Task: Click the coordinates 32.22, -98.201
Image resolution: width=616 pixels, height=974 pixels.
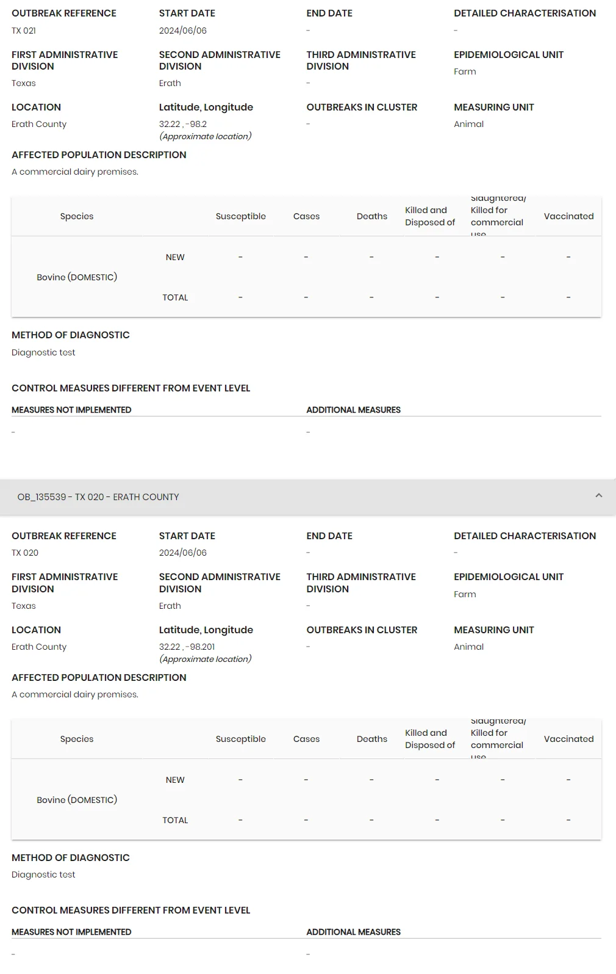Action: pos(187,647)
